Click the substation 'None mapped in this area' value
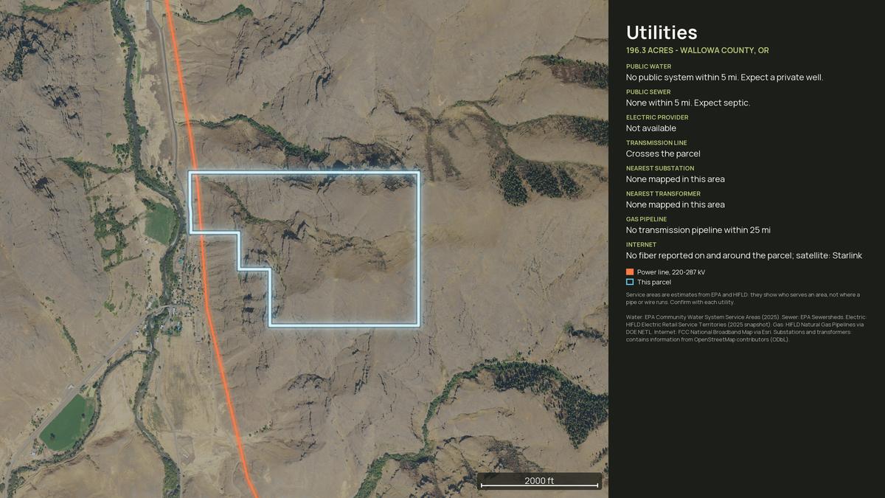Screen dimensions: 885x498 [676, 179]
